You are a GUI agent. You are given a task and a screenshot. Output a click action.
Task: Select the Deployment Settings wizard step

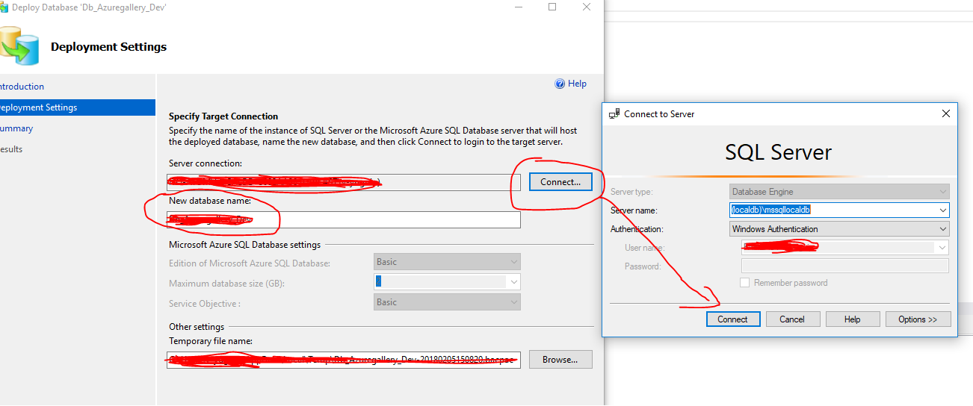click(78, 107)
